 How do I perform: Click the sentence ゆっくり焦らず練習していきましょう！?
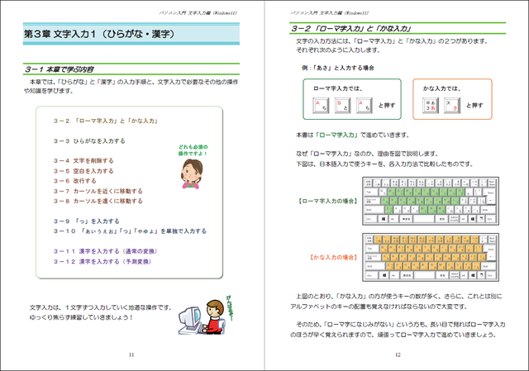pos(81,317)
